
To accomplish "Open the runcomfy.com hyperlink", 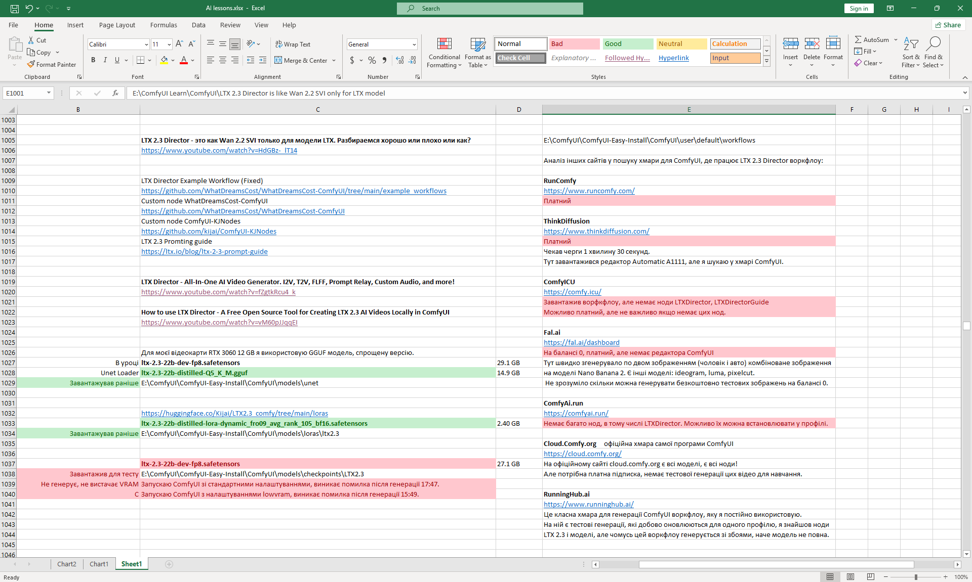I will pos(589,191).
